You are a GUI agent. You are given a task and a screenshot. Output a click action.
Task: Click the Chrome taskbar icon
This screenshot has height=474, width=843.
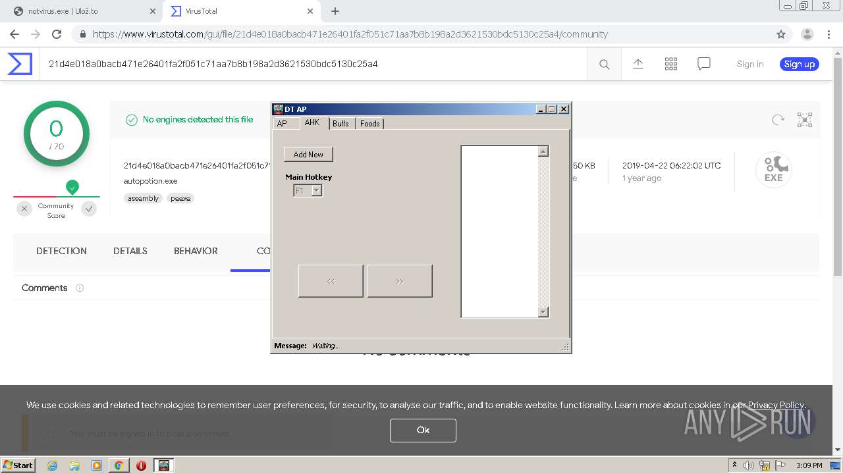click(119, 465)
